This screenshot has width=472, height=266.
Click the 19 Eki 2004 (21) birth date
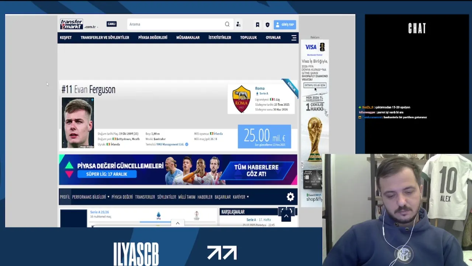129,134
